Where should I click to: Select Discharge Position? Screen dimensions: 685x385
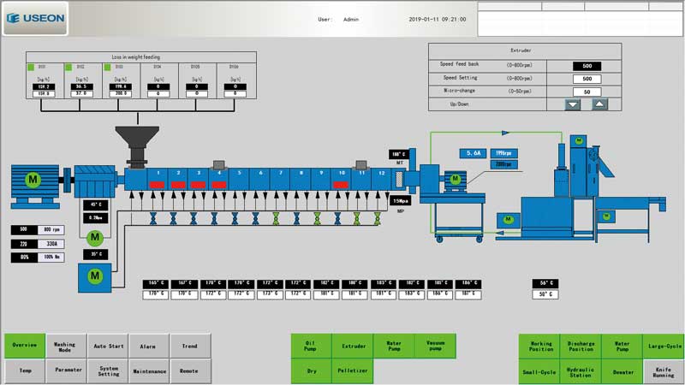581,346
